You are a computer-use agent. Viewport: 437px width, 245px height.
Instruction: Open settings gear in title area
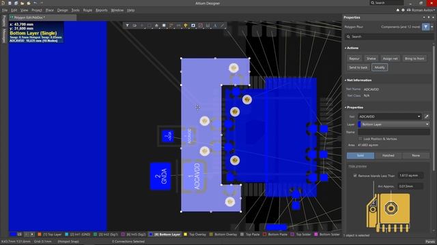tap(403, 10)
